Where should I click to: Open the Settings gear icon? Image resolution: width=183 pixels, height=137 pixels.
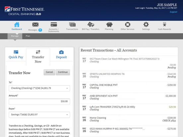click(x=146, y=24)
